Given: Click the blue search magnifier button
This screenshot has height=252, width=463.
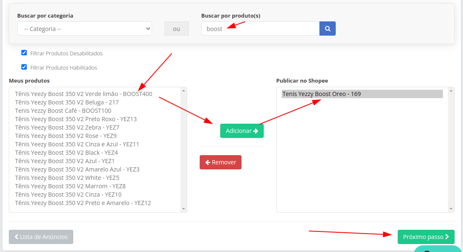Looking at the screenshot, I should tap(327, 29).
